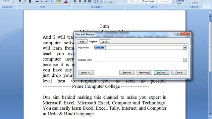Center align text
This screenshot has width=212, height=119.
pos(80,1)
